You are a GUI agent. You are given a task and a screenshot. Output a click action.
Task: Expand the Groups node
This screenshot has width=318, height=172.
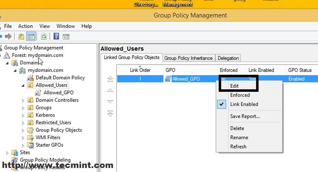(x=23, y=108)
